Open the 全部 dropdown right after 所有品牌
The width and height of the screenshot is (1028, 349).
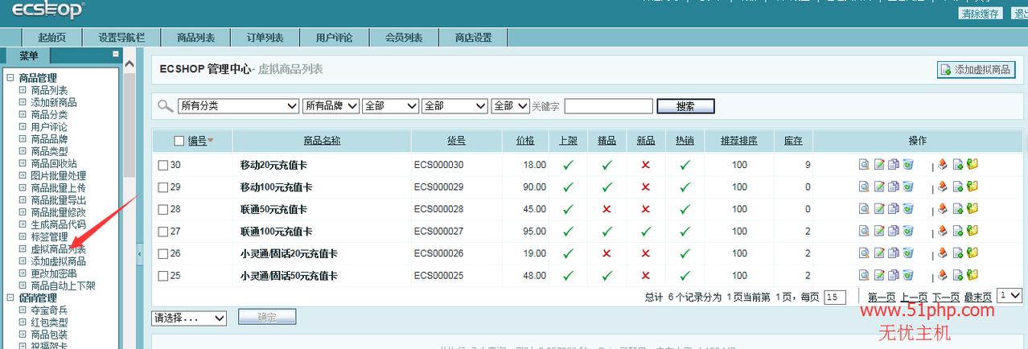click(391, 106)
